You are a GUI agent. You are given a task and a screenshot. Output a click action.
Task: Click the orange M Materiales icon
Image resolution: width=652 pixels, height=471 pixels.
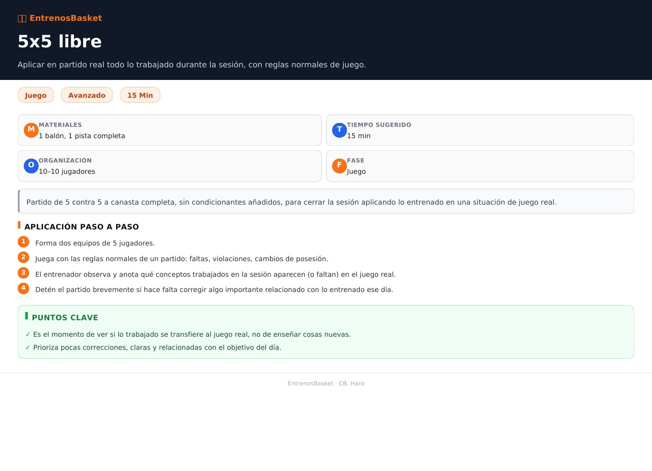(x=31, y=130)
